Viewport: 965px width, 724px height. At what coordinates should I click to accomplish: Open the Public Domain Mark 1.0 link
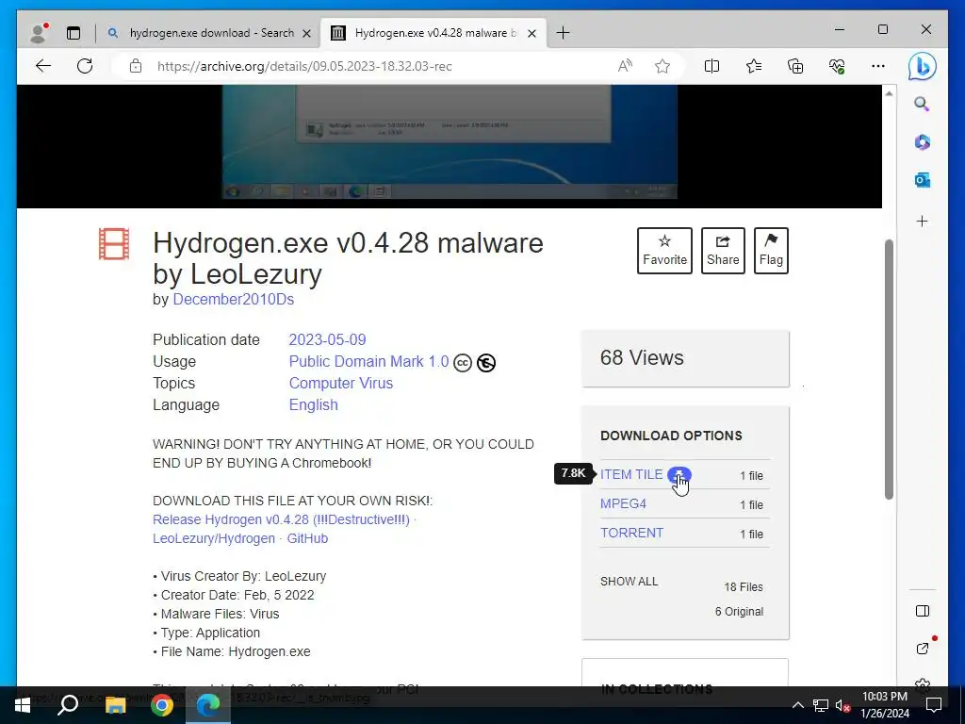(368, 361)
